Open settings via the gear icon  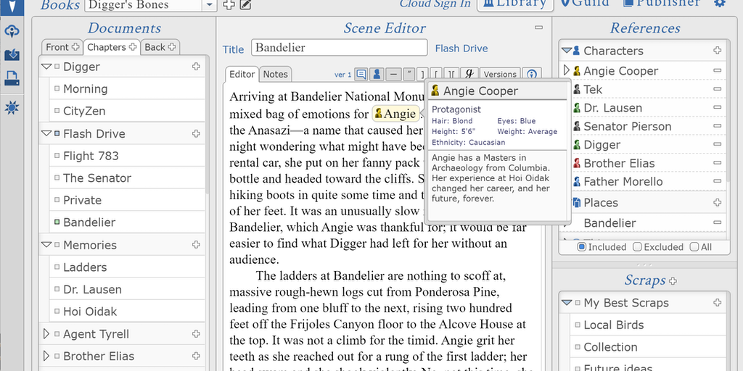pyautogui.click(x=719, y=4)
